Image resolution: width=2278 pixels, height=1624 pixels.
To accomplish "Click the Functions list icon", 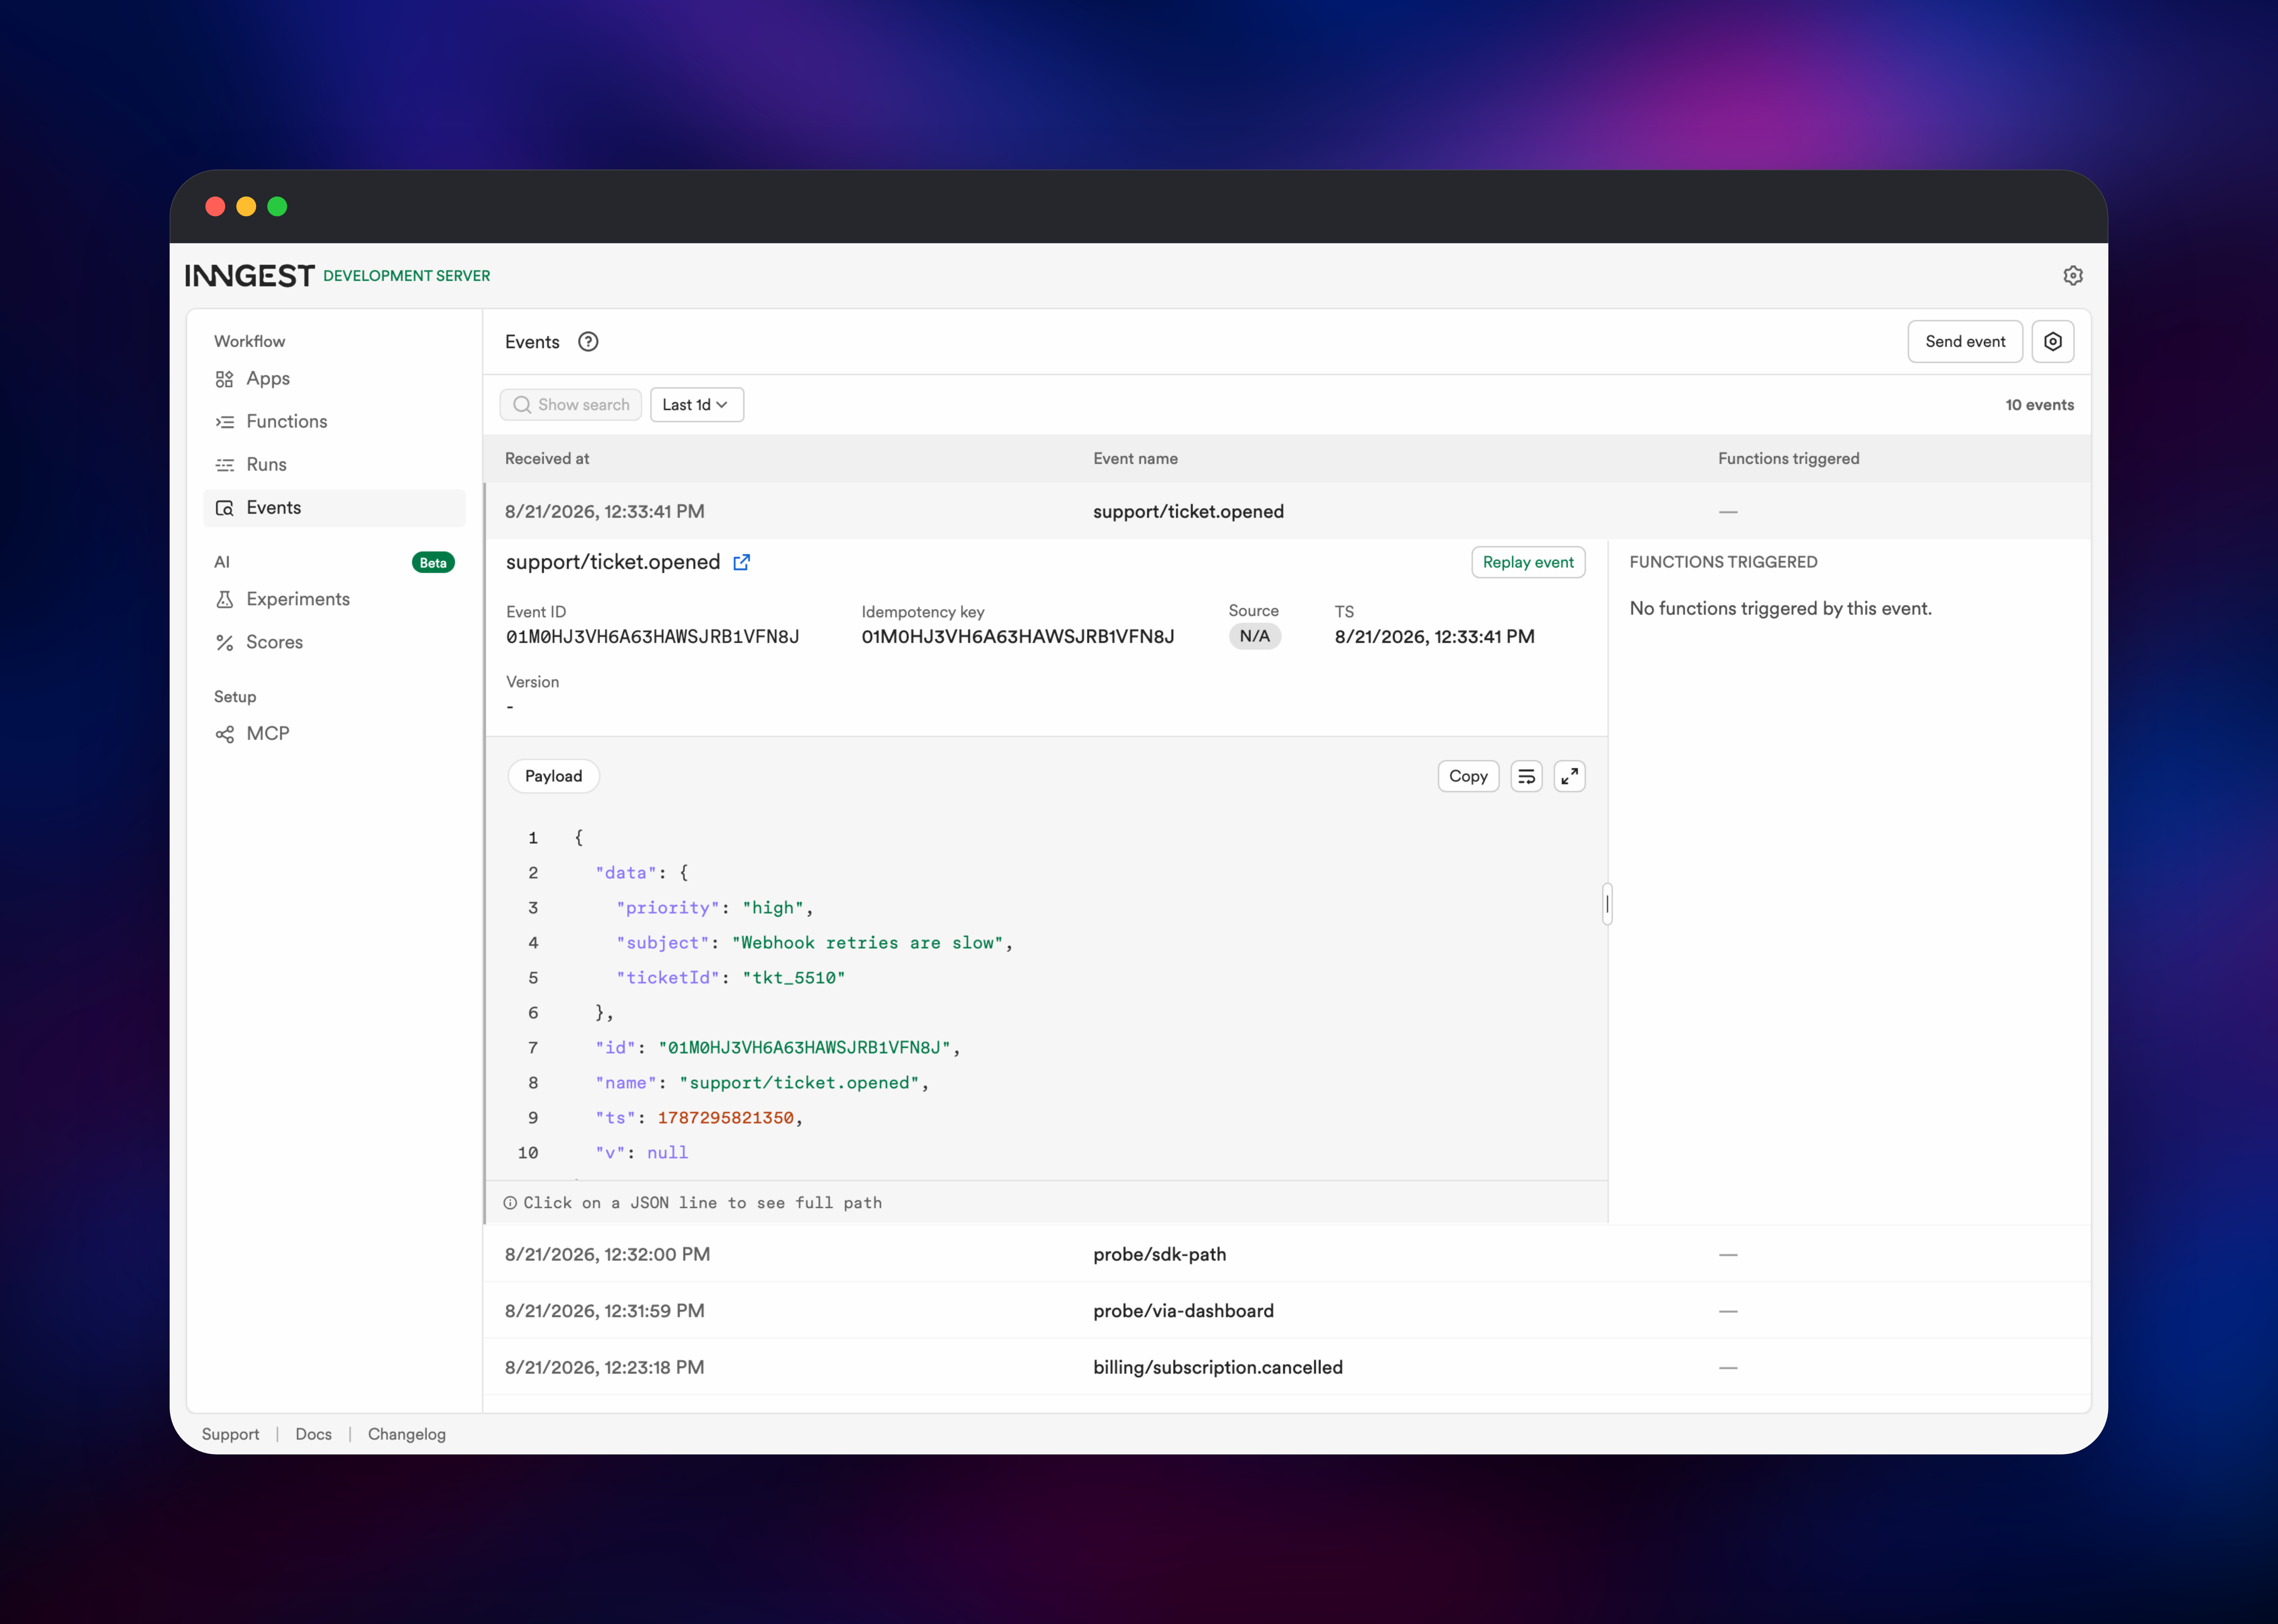I will [x=225, y=422].
